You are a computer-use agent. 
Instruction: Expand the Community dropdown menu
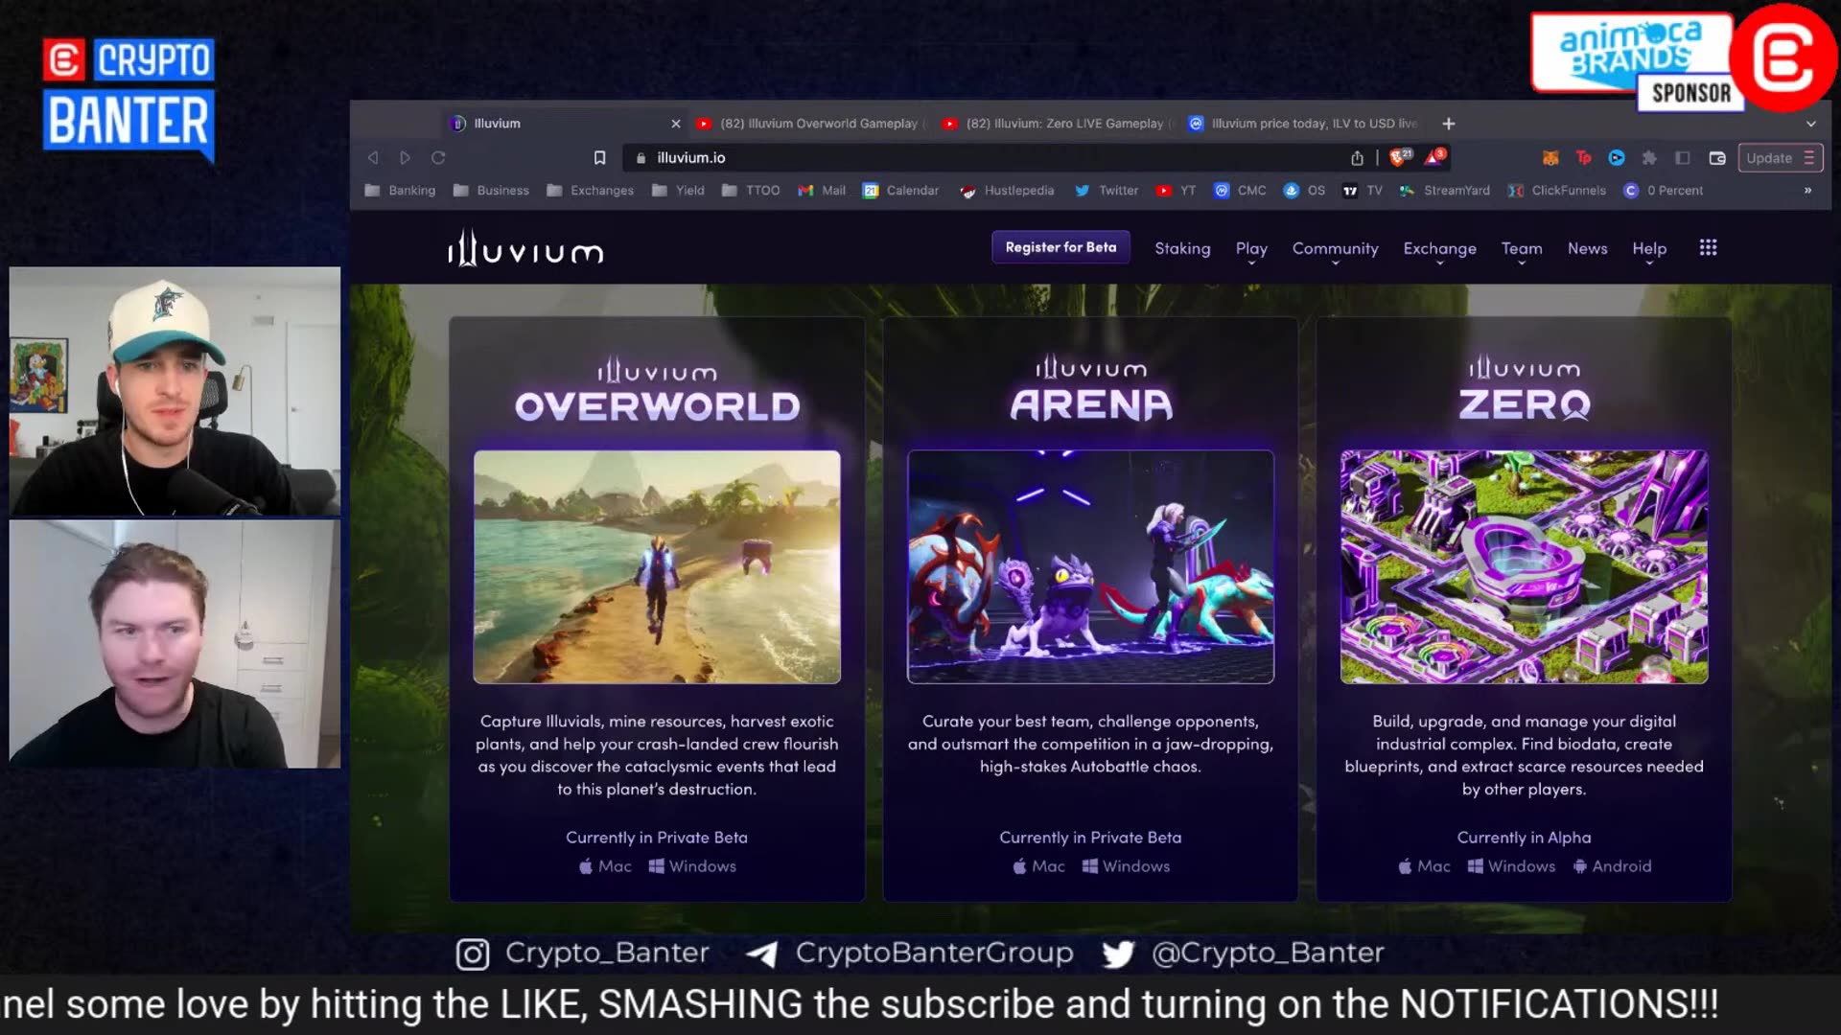coord(1335,249)
